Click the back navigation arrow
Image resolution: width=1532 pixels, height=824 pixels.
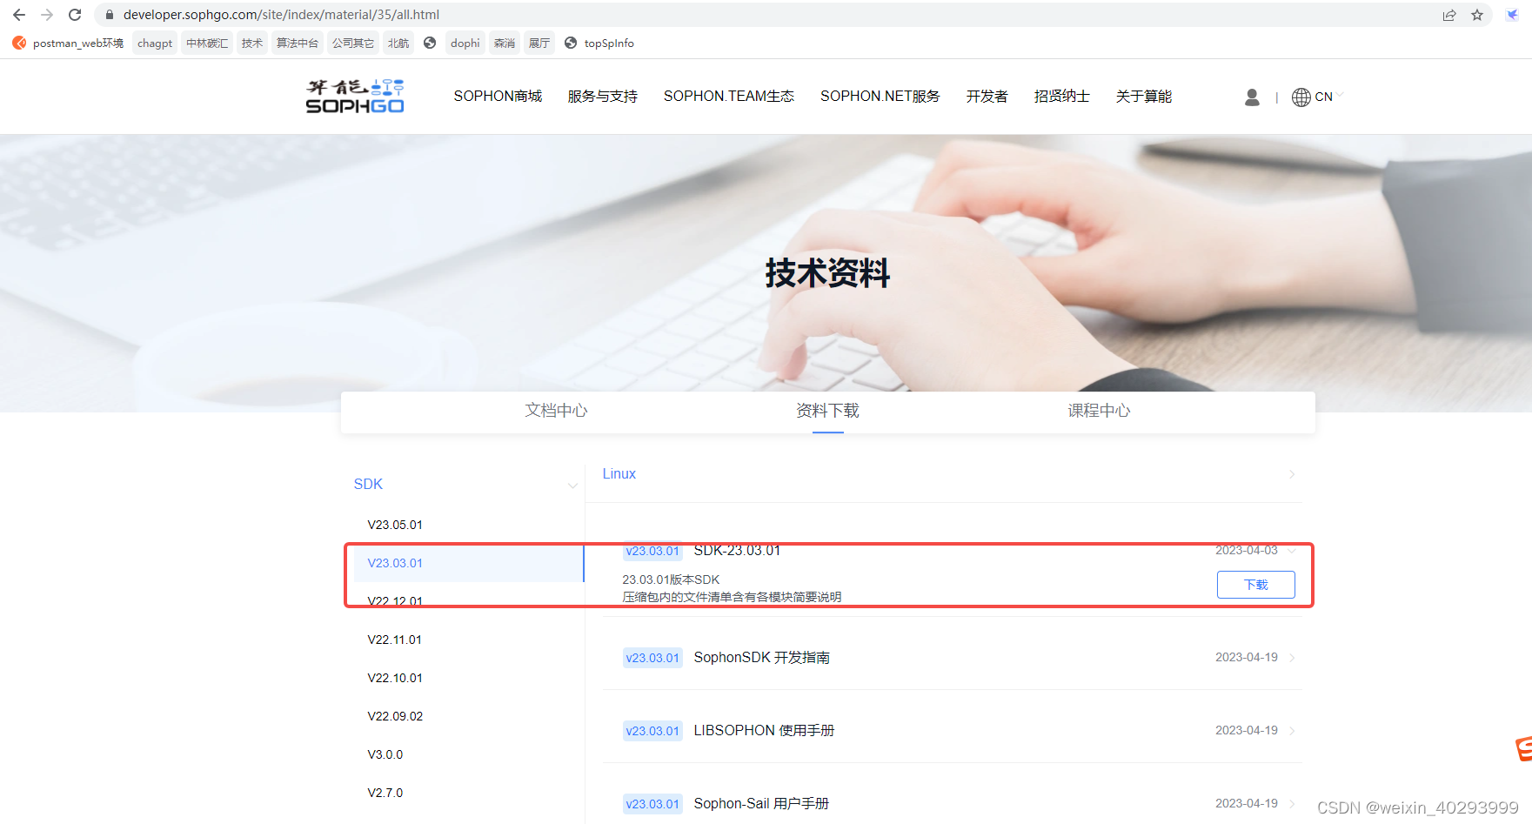tap(17, 14)
